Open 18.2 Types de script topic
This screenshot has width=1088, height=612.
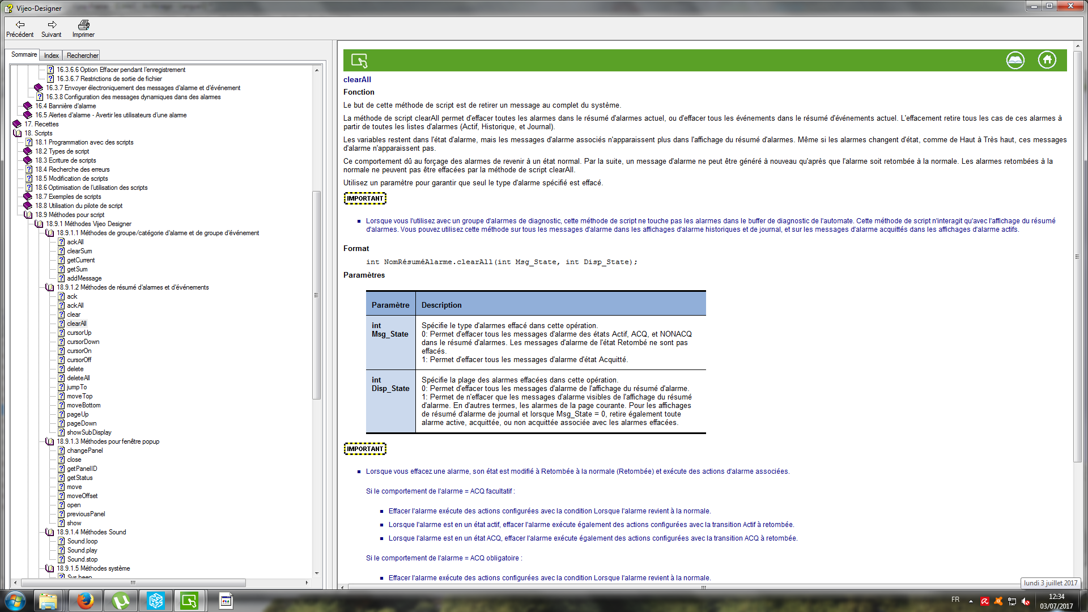point(62,151)
